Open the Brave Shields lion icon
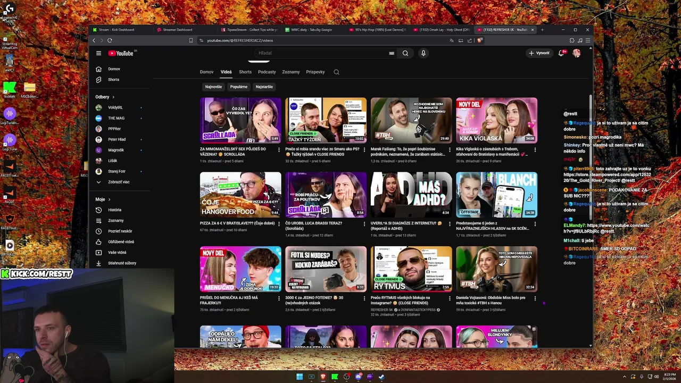Image resolution: width=681 pixels, height=383 pixels. [480, 40]
